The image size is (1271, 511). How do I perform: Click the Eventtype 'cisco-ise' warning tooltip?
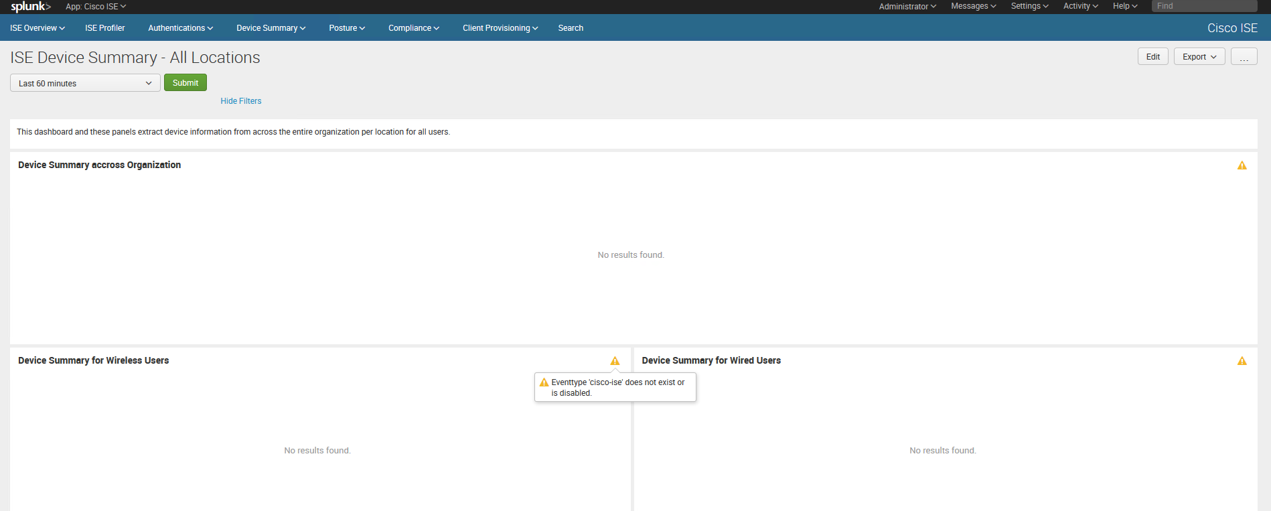click(615, 388)
